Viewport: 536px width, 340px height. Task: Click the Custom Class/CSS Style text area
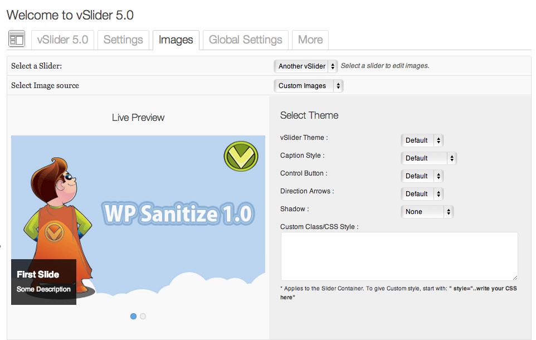(399, 256)
